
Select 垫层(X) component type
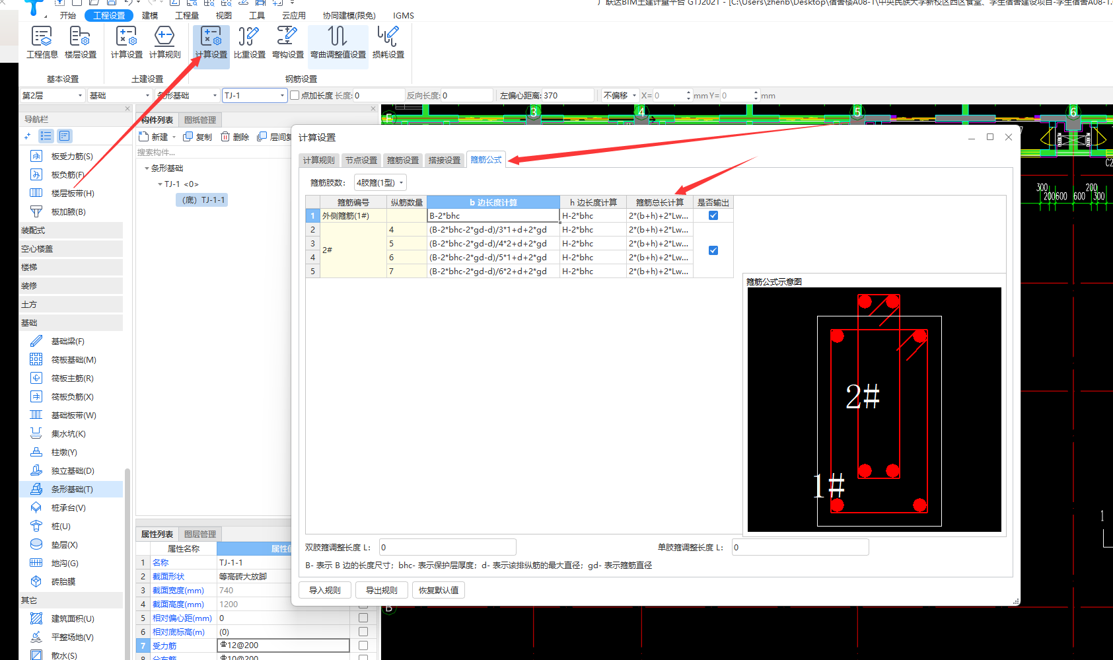tap(64, 545)
